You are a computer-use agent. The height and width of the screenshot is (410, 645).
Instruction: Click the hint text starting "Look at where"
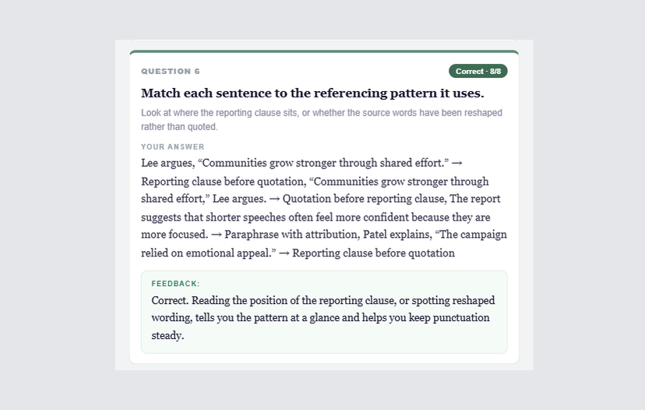click(x=322, y=119)
